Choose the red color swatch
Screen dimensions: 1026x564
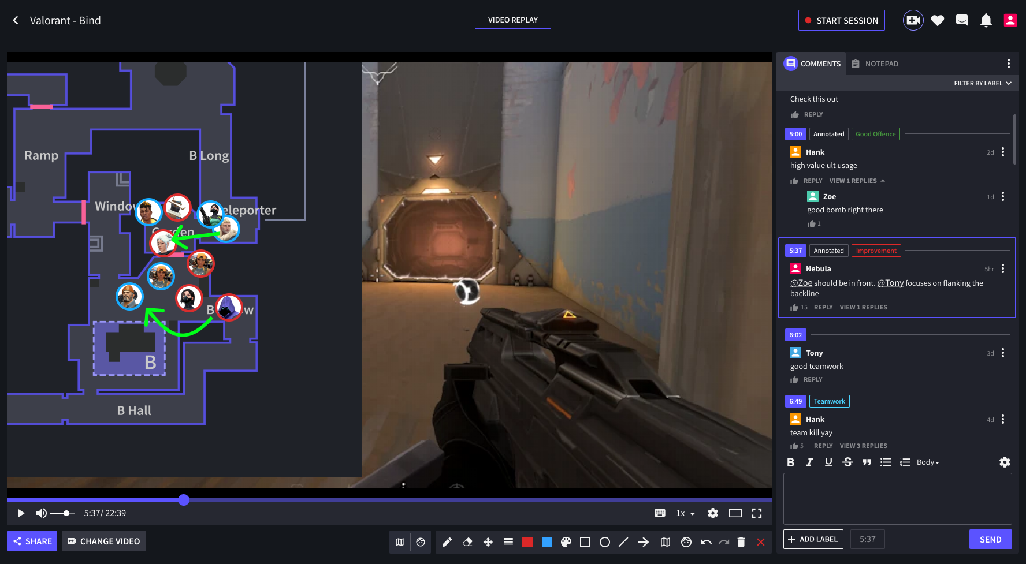tap(527, 542)
